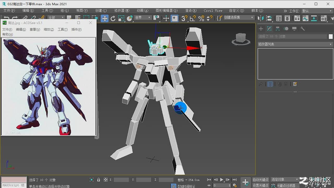Viewport: 334px width, 188px height.
Task: Open the 渲染(R) menu
Action: (191, 11)
